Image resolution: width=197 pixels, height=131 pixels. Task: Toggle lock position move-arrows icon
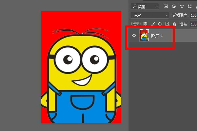point(160,24)
